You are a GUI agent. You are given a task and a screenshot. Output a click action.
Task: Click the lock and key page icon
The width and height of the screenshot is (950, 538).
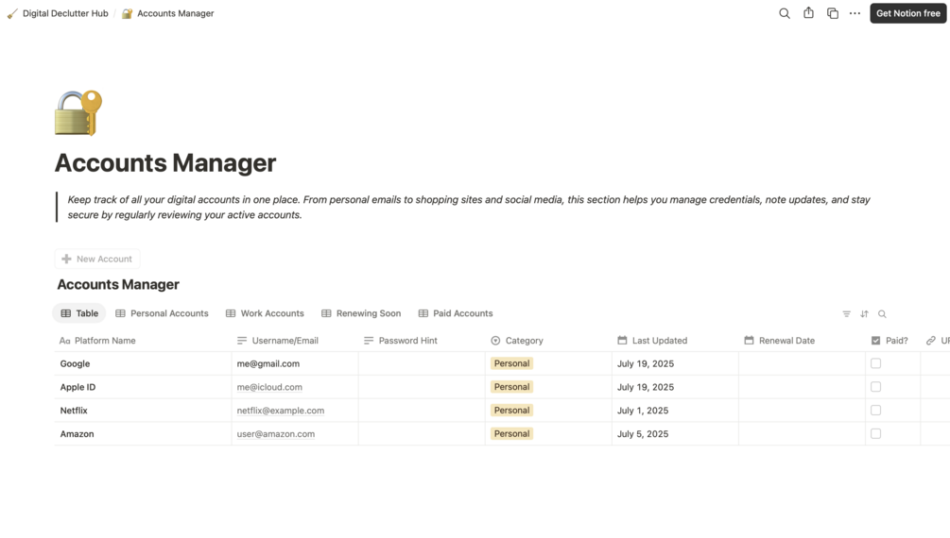tap(78, 112)
